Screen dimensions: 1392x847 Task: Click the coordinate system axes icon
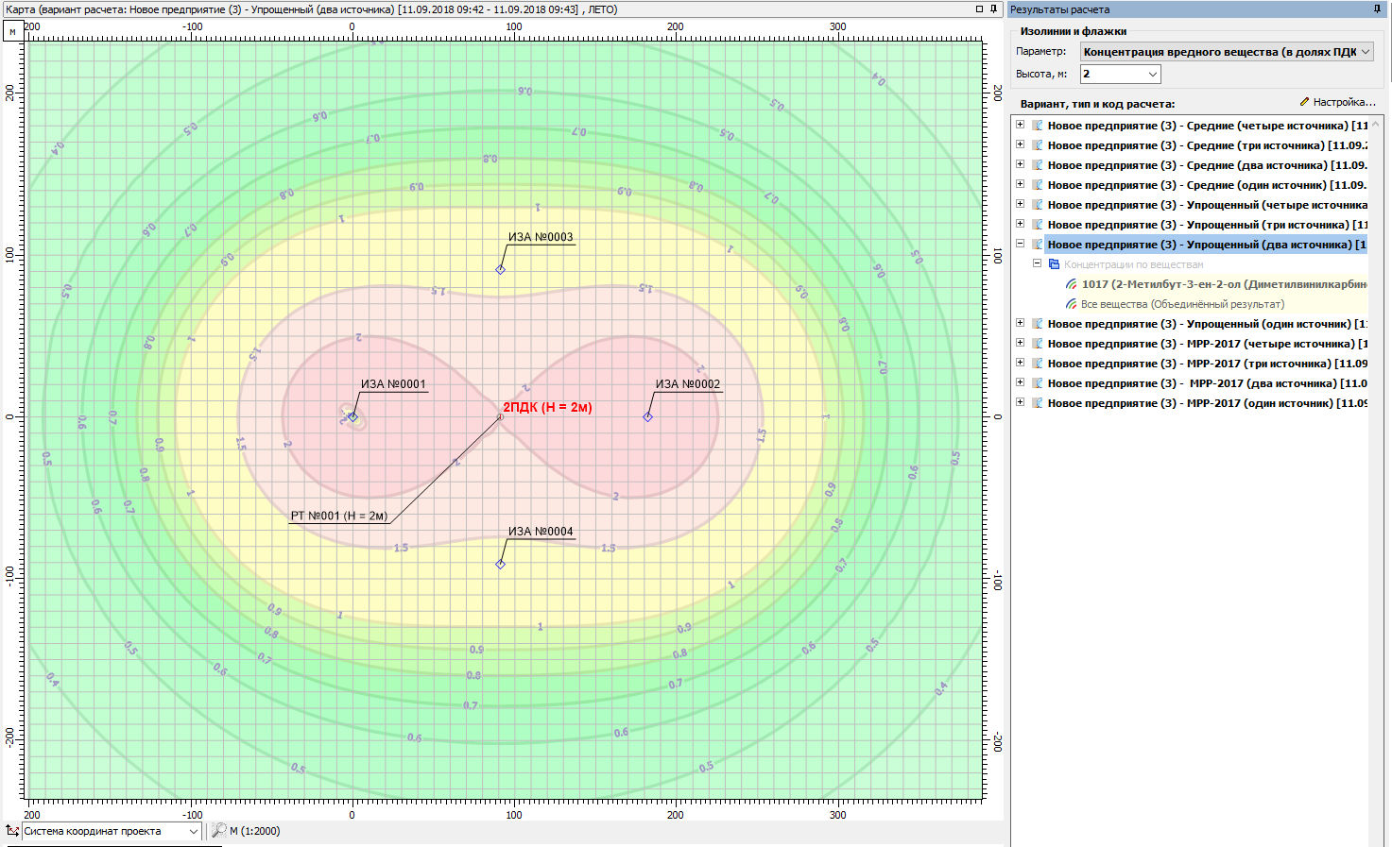pos(12,831)
